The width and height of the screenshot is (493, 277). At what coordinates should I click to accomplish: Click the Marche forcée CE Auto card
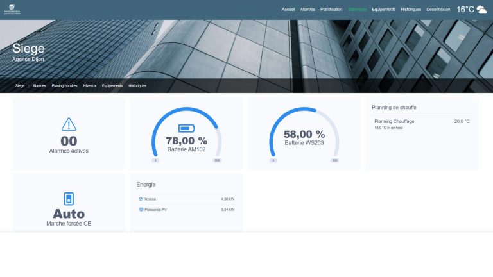(69, 203)
